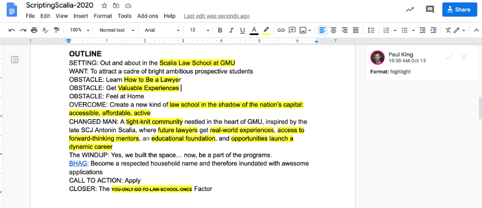The width and height of the screenshot is (482, 208).
Task: Select left align
Action: point(322,30)
